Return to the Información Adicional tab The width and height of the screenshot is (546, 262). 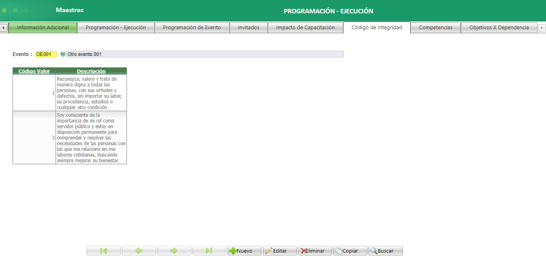(42, 27)
